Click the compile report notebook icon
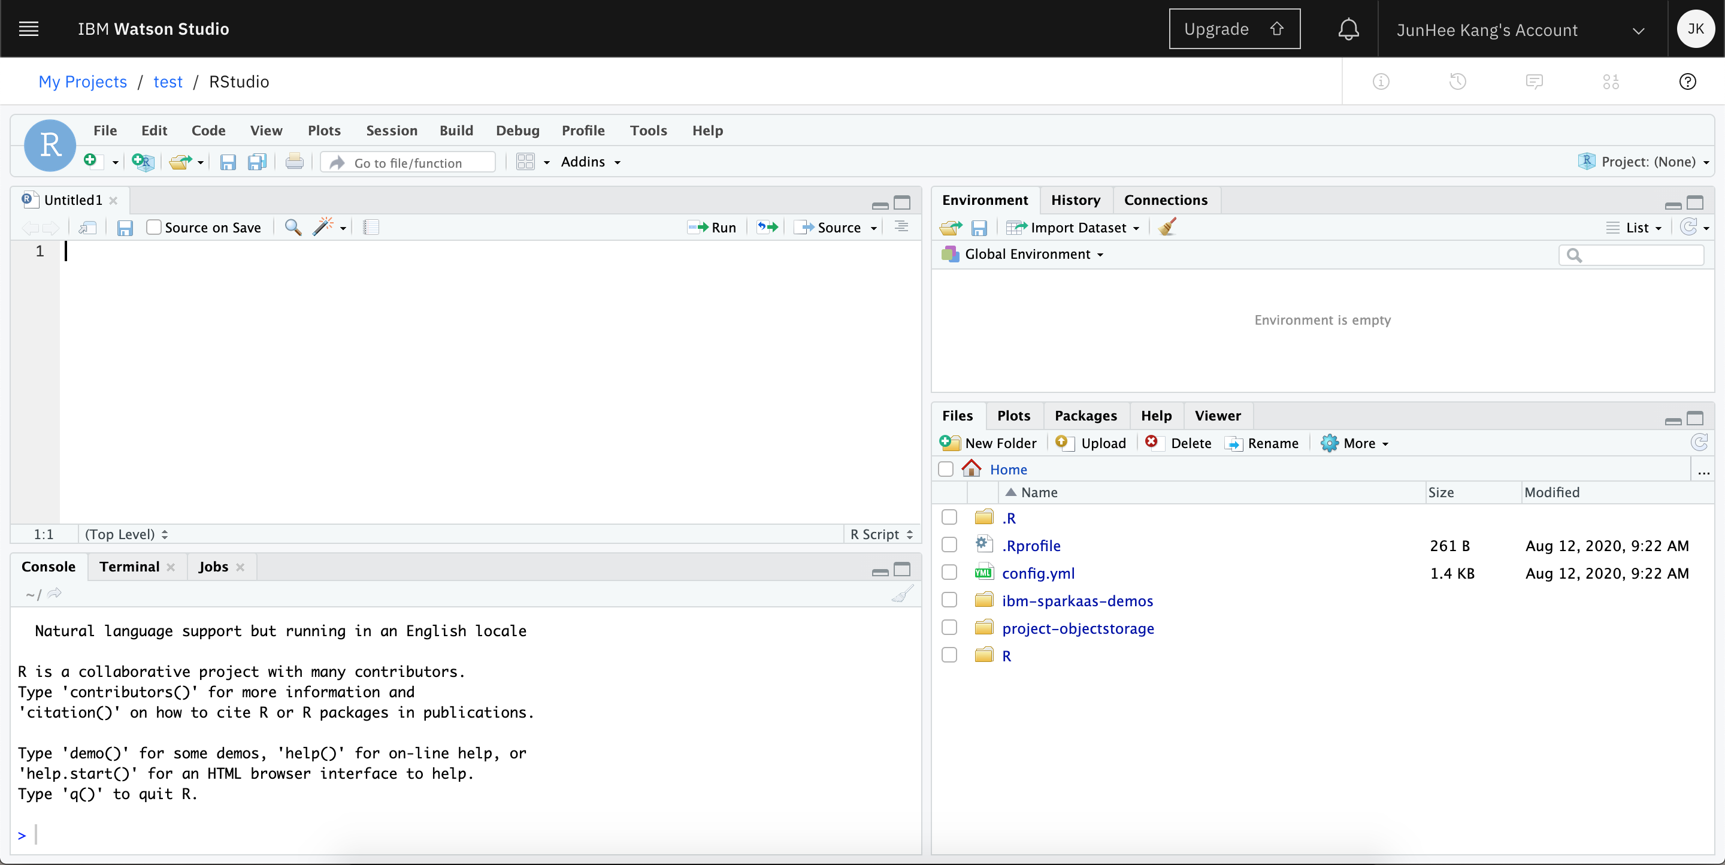1725x865 pixels. [371, 228]
